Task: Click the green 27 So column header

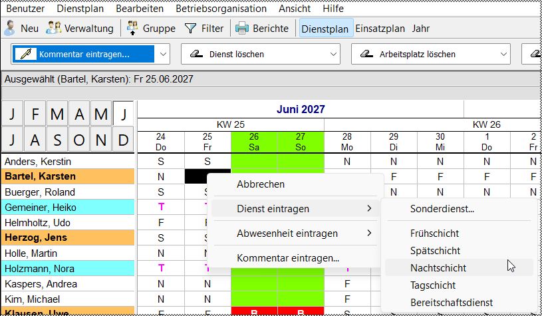Action: [301, 142]
